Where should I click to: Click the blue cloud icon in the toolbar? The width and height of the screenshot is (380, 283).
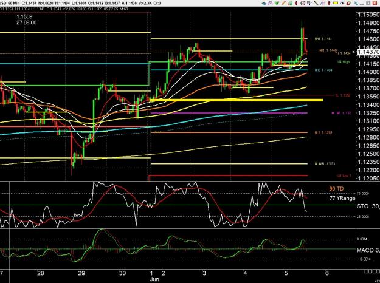(x=264, y=3)
